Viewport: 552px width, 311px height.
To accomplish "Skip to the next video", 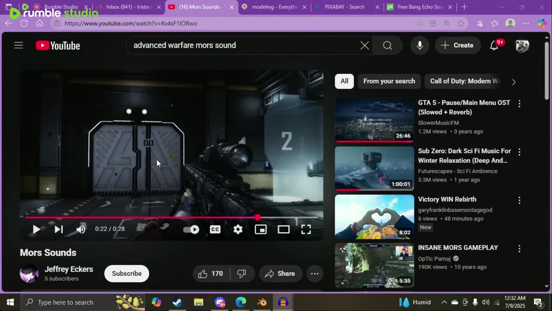I will pos(59,229).
